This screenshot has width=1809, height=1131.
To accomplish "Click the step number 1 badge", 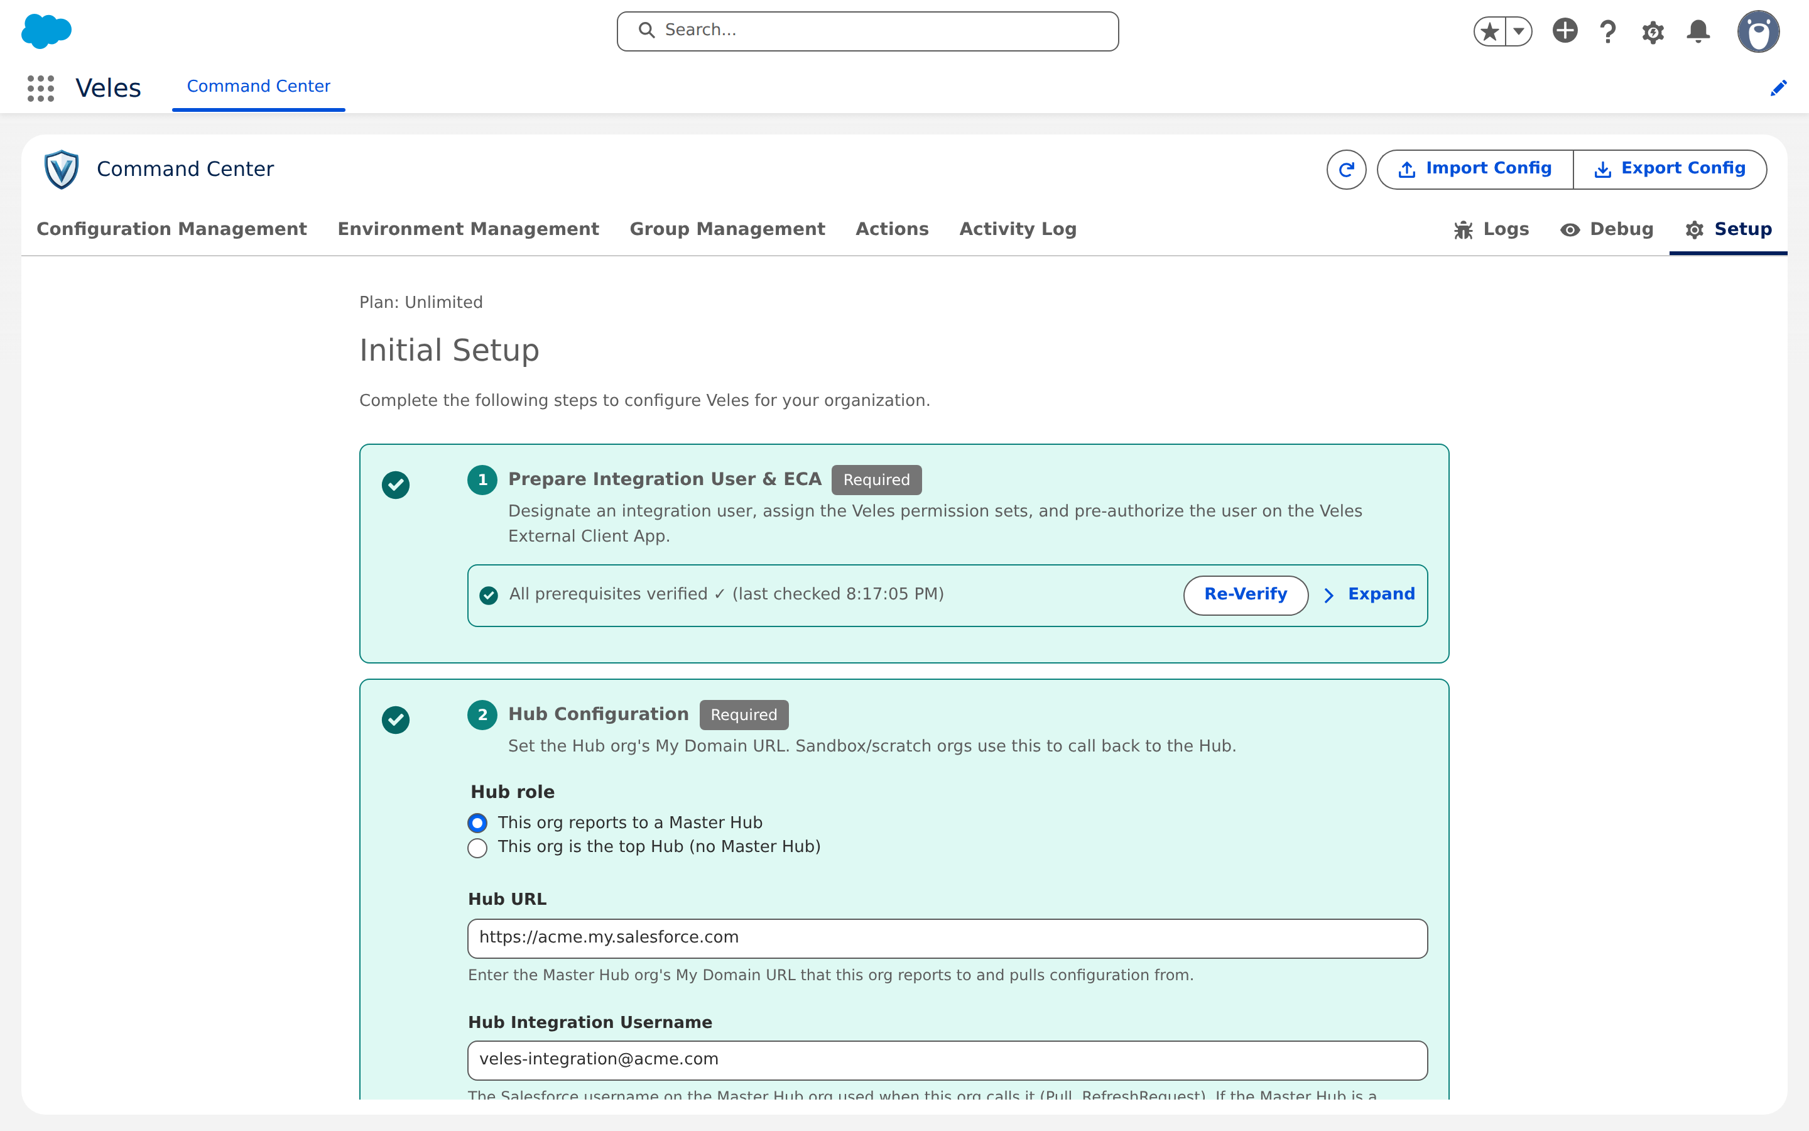I will point(482,479).
